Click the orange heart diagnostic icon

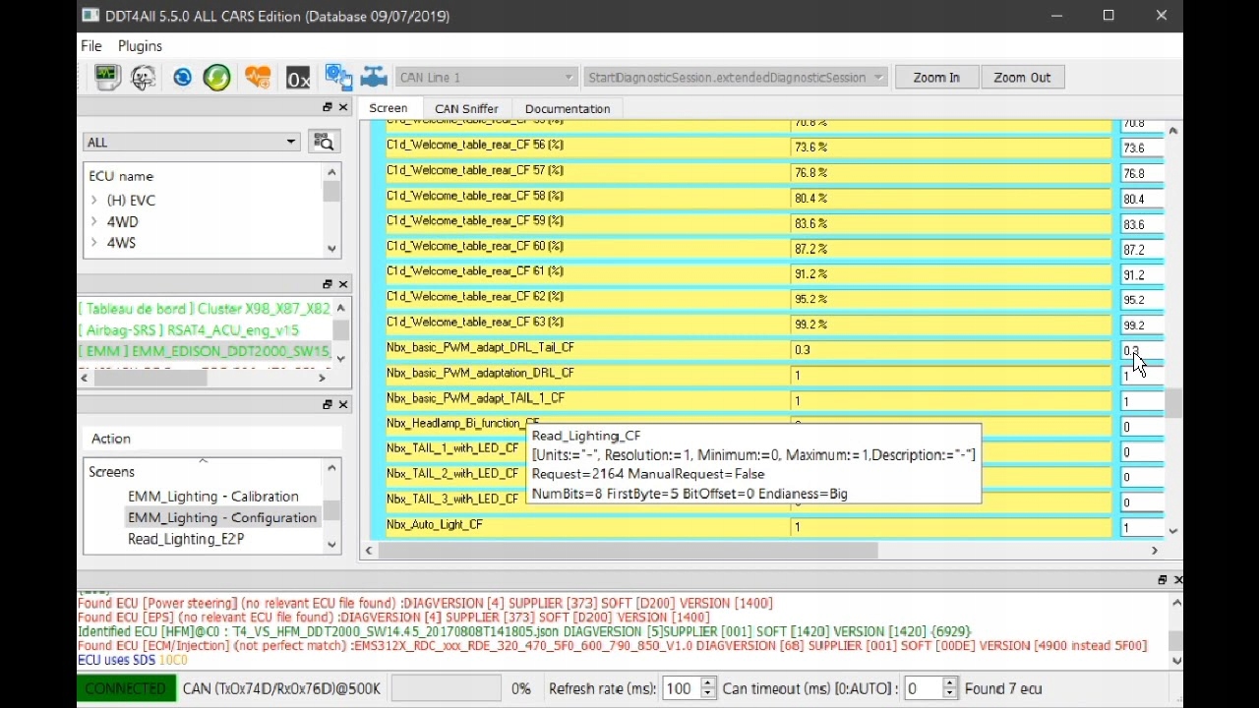[x=258, y=77]
